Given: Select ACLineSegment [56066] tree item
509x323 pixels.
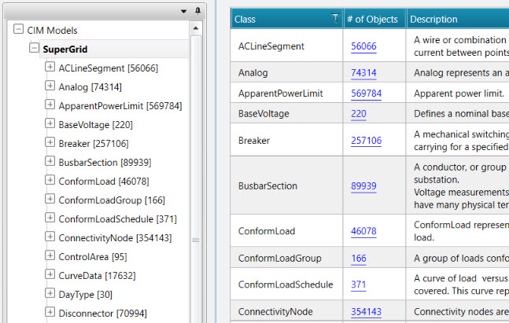Looking at the screenshot, I should (108, 68).
